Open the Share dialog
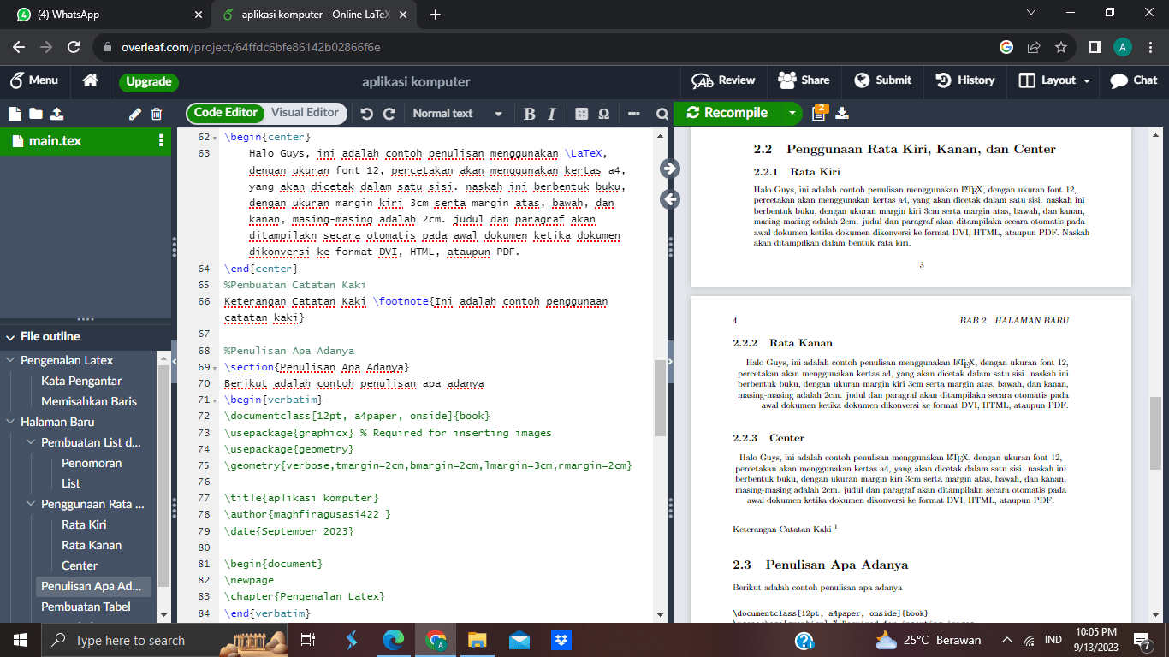 pos(804,80)
